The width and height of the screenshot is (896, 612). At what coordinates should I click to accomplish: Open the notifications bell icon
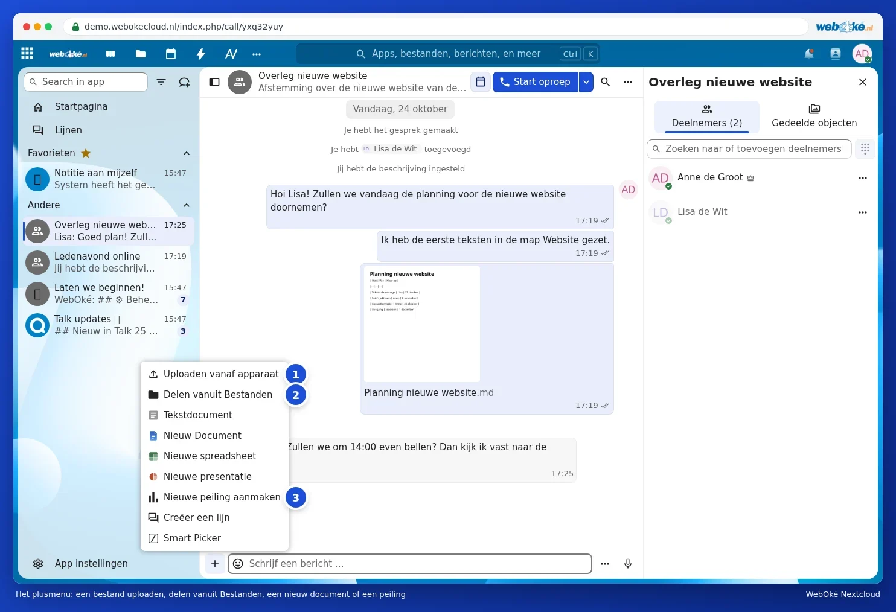809,54
